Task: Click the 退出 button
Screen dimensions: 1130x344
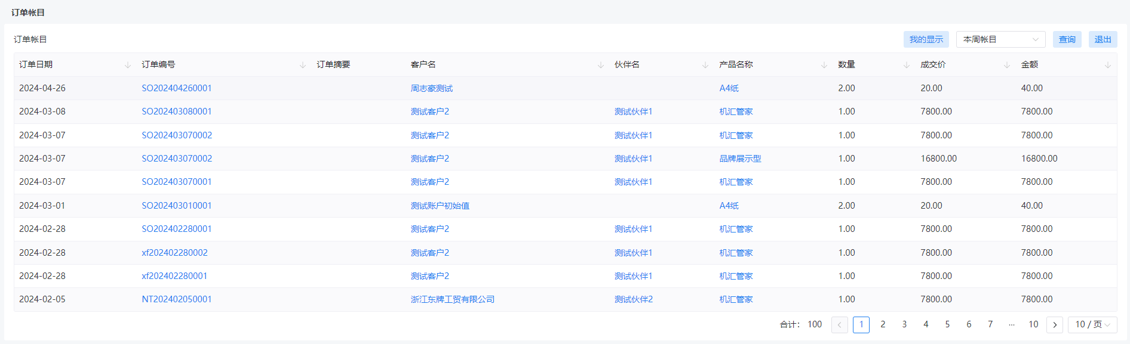Action: pyautogui.click(x=1103, y=39)
